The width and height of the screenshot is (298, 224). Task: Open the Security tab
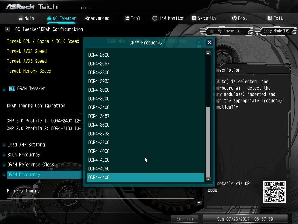point(204,18)
